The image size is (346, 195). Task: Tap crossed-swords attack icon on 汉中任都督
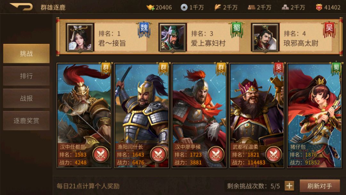tap(101, 154)
